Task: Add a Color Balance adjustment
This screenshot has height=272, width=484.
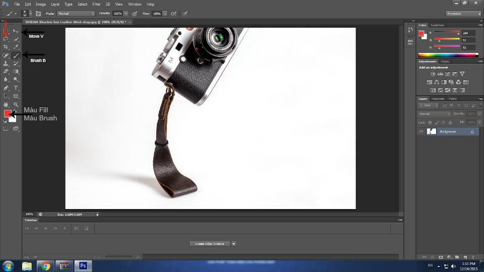Action: (x=437, y=82)
